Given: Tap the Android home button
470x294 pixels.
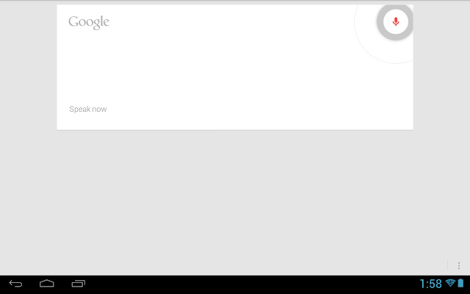Looking at the screenshot, I should pos(47,284).
